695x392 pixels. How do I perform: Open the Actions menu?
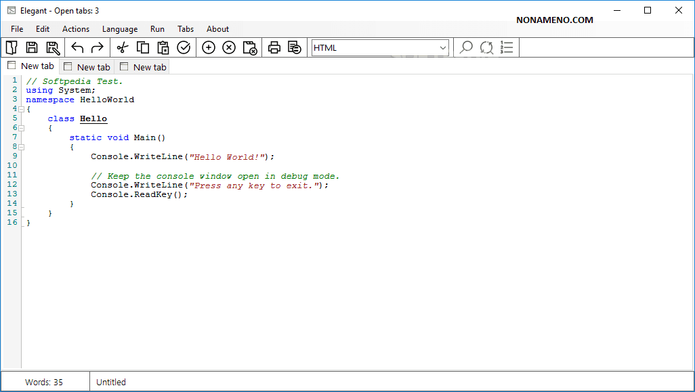[76, 29]
